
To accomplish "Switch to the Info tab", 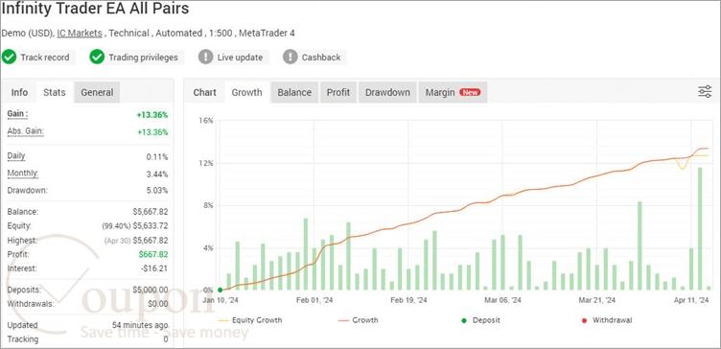I will 19,92.
